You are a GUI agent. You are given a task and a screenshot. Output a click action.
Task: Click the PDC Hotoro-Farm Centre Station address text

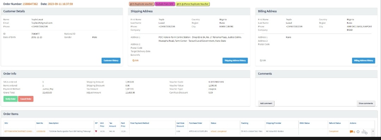200,39
